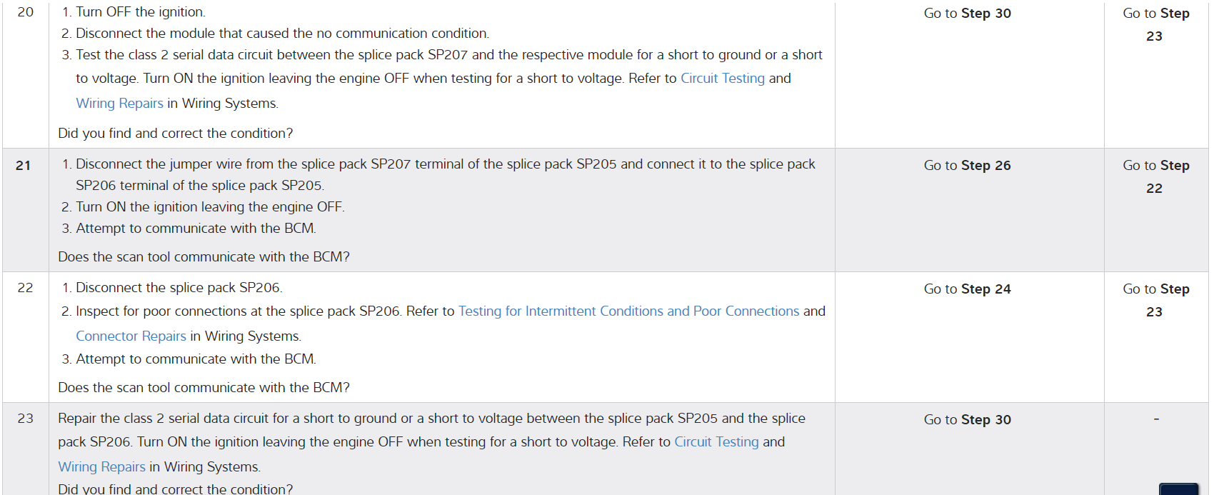Open Wiring Repairs link in step 23

click(x=101, y=467)
